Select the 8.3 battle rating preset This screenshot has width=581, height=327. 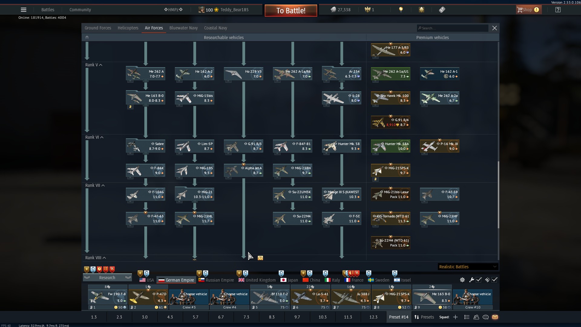(272, 317)
